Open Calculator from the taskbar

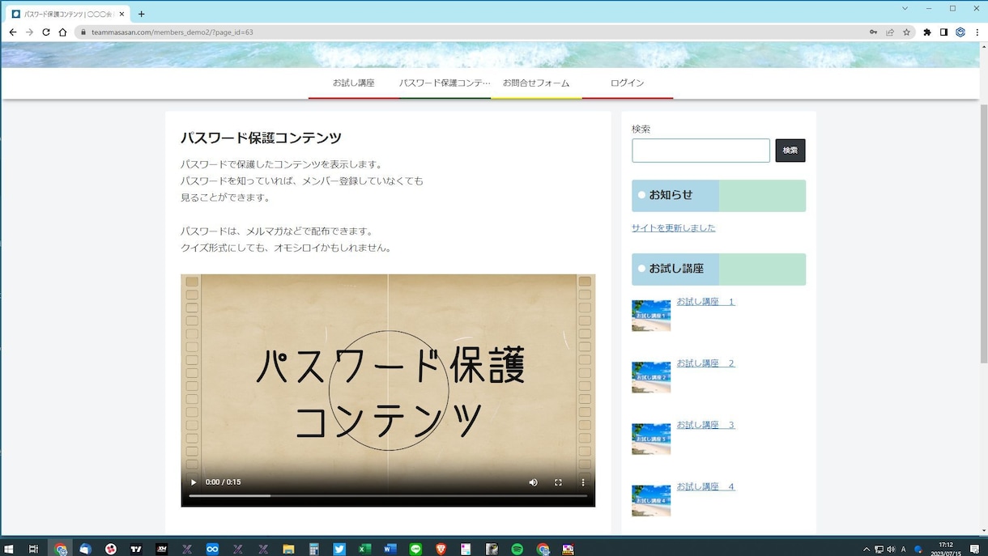[313, 549]
